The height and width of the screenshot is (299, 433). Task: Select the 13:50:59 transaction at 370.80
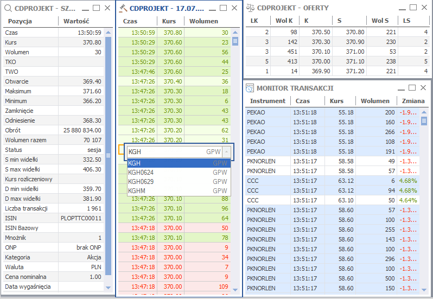coord(175,33)
